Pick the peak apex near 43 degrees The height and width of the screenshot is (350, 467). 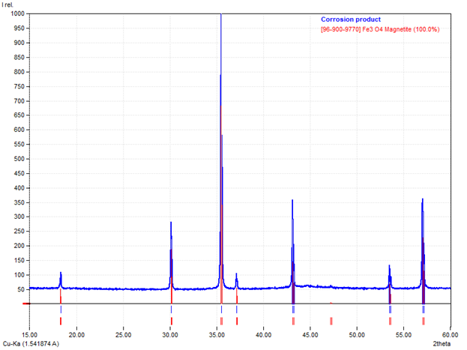pyautogui.click(x=292, y=200)
